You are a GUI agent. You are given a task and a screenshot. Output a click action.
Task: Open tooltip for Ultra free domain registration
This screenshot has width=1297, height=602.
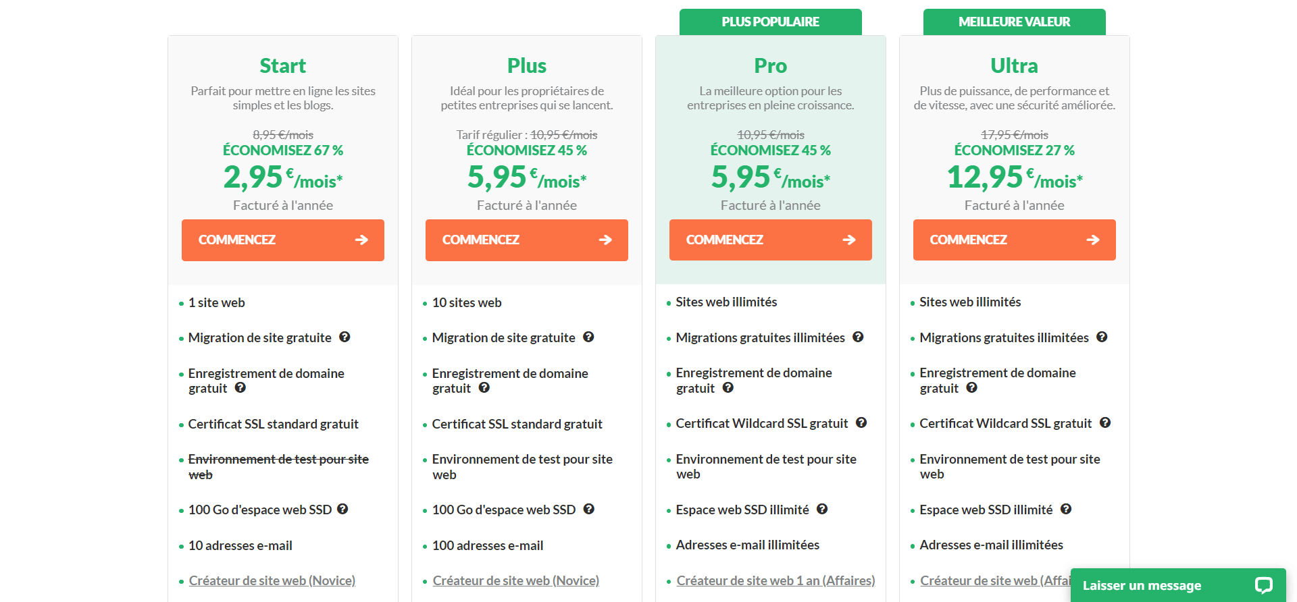point(972,387)
